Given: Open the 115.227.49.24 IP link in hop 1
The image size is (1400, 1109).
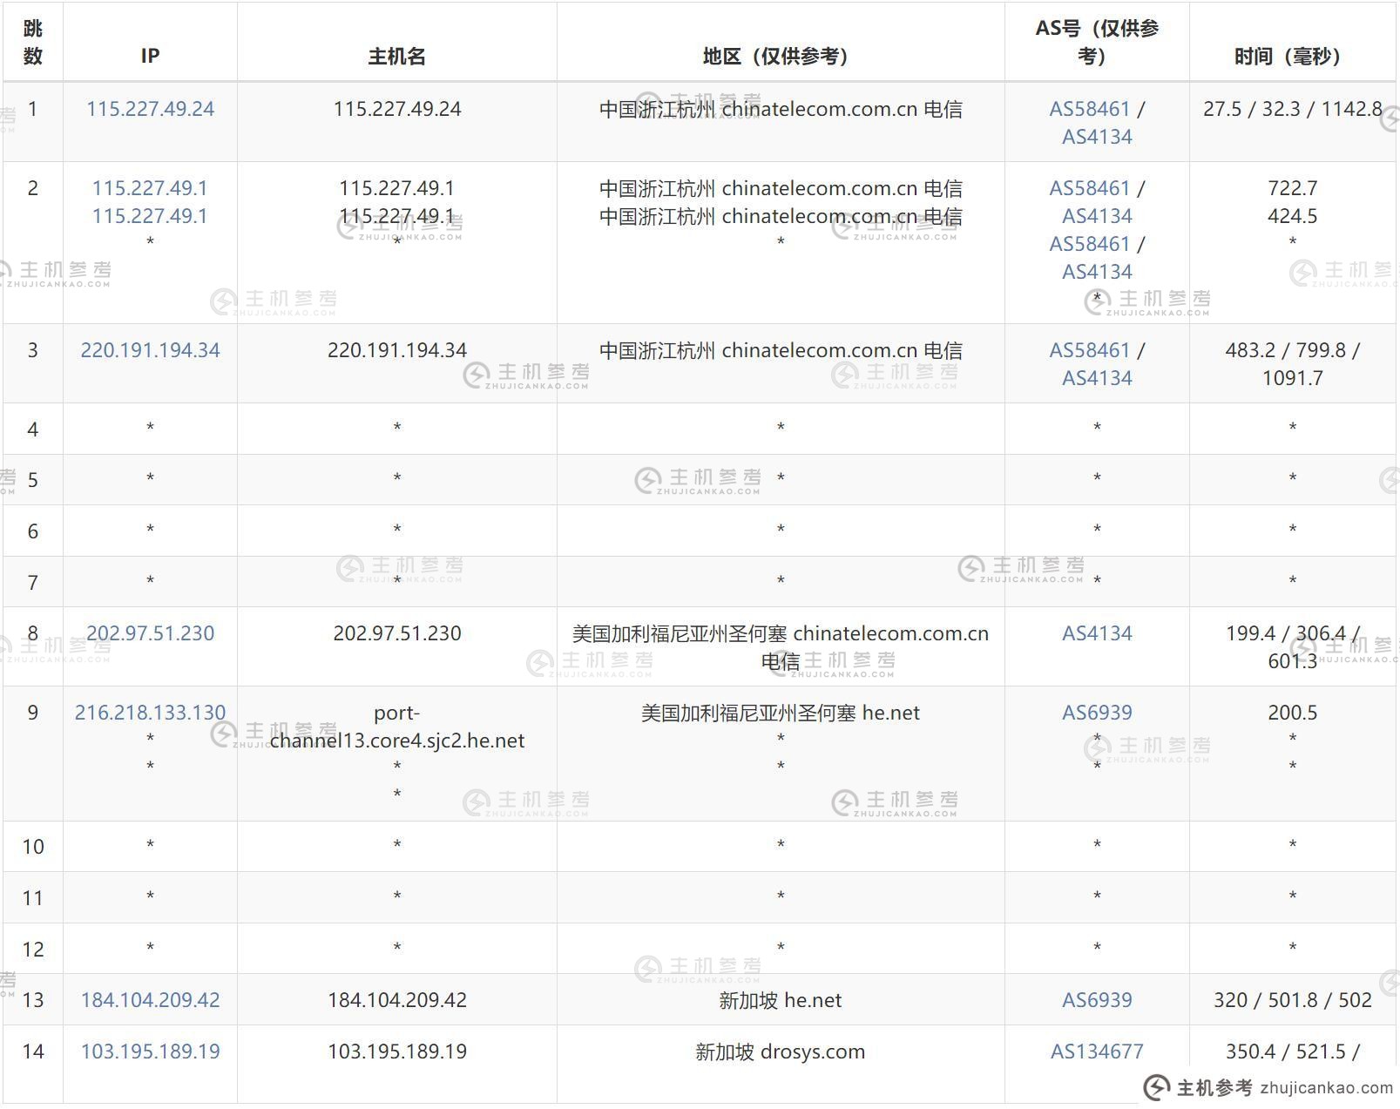Looking at the screenshot, I should (150, 109).
